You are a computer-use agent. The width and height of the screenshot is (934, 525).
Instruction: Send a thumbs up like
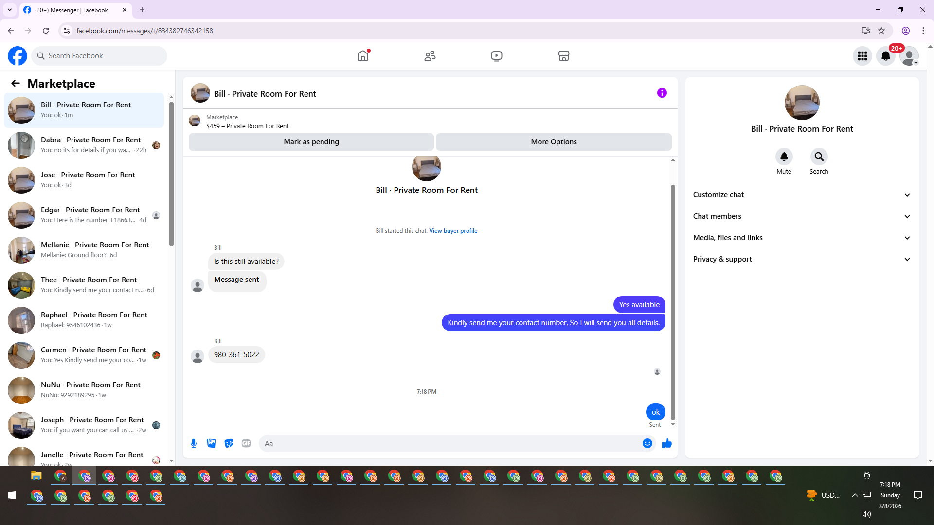pyautogui.click(x=666, y=443)
